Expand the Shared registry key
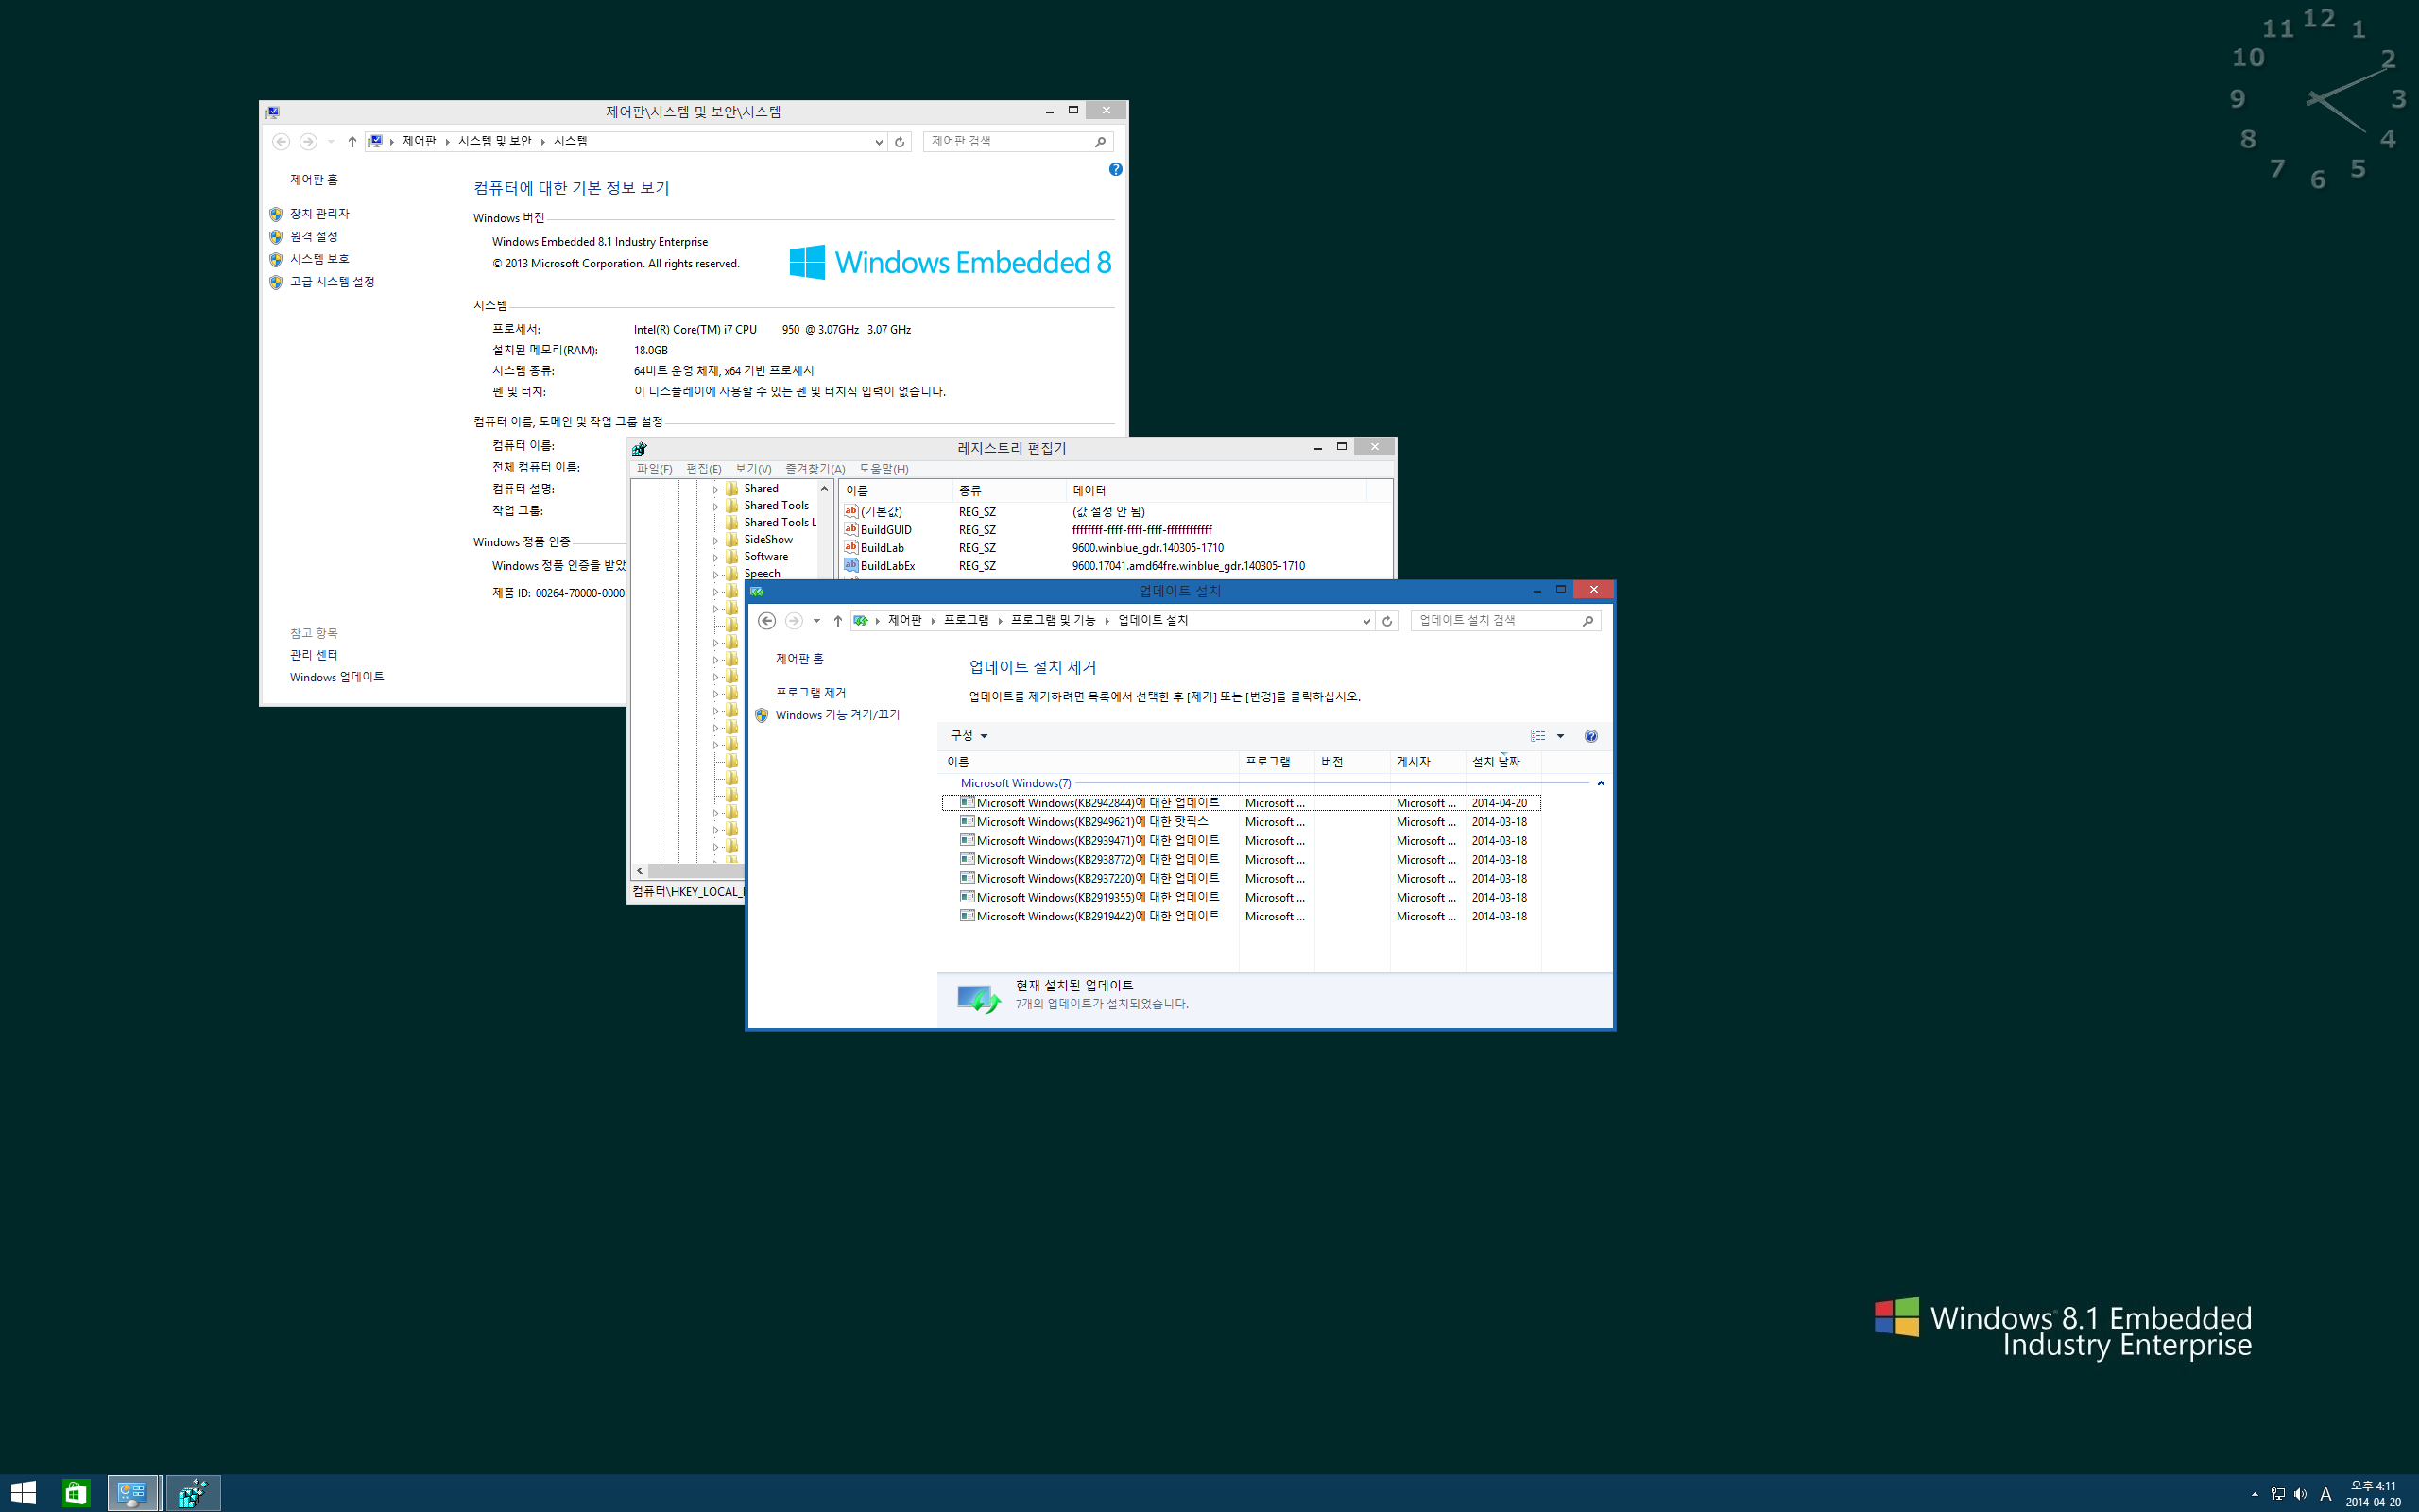Screen dimensions: 2419x1512 tap(714, 490)
